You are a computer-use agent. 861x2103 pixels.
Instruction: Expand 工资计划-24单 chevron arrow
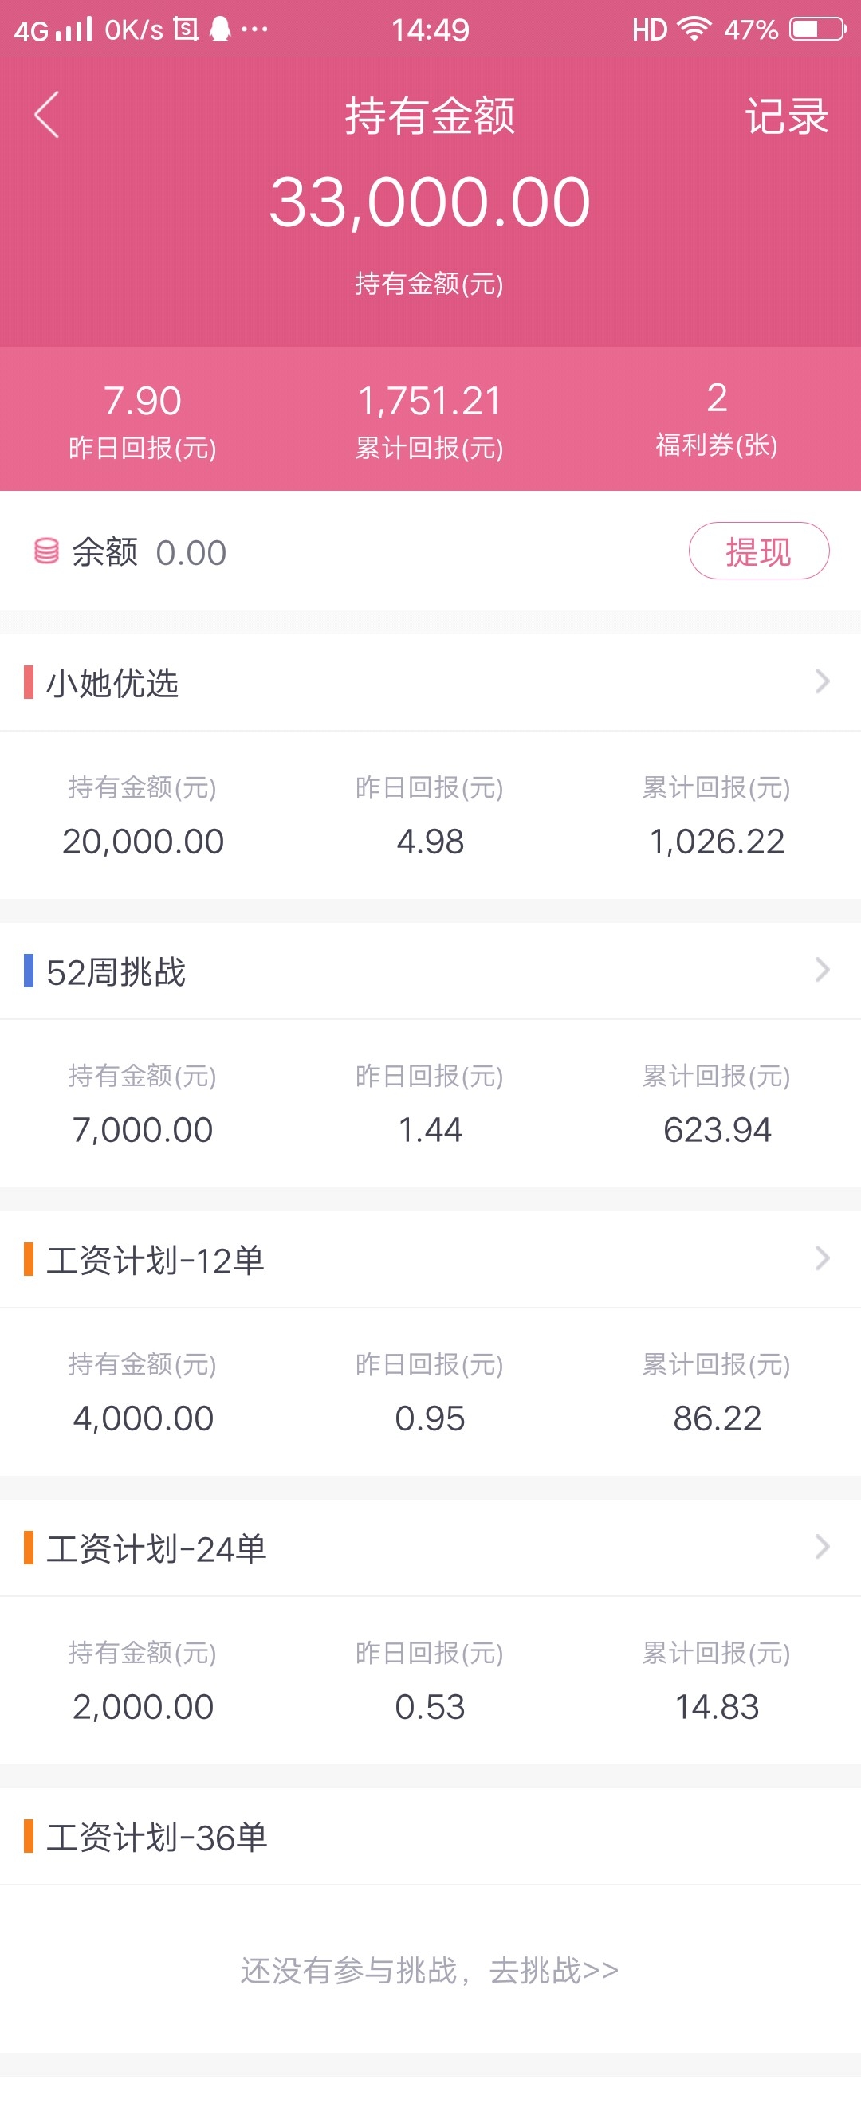tap(822, 1546)
